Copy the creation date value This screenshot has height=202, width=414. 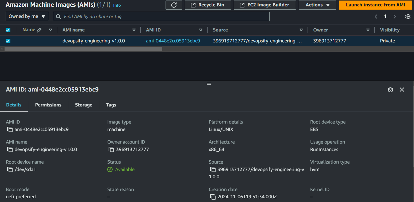213,197
